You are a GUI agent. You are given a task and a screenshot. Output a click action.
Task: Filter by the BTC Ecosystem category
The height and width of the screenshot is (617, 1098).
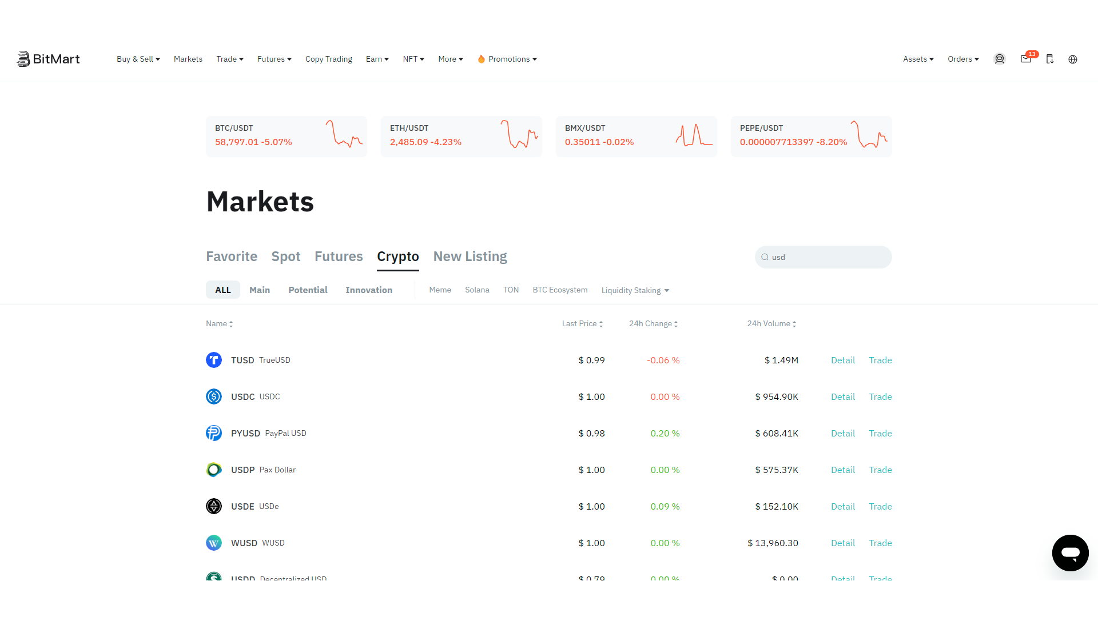point(560,290)
